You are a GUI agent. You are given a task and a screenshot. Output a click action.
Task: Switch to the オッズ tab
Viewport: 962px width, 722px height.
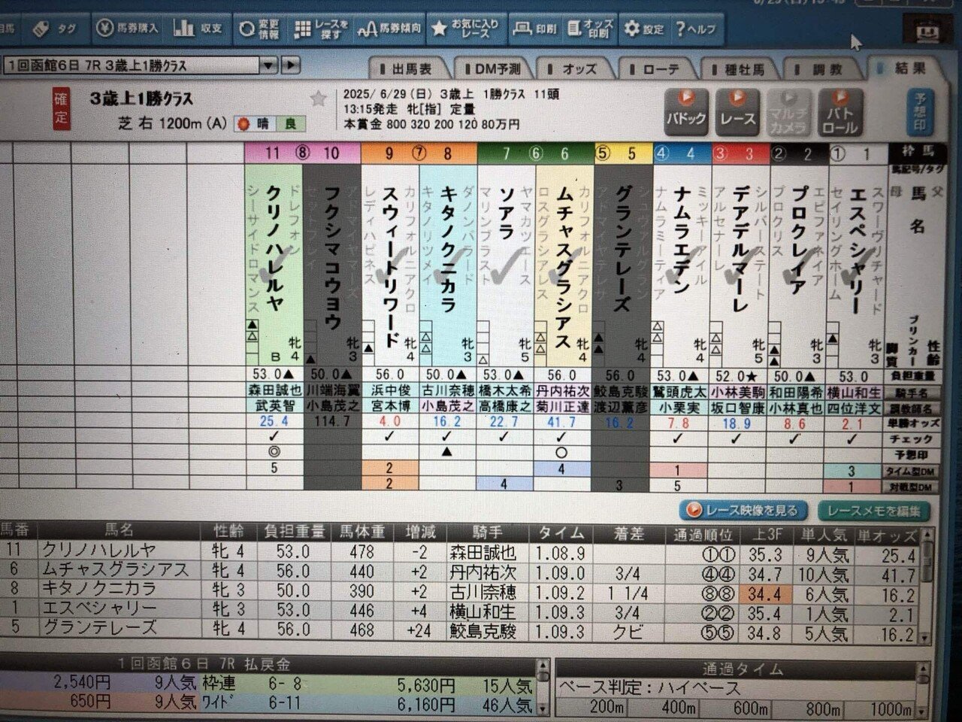click(574, 69)
